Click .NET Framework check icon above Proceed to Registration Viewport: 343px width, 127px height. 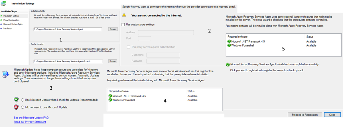pyautogui.click(x=229, y=42)
